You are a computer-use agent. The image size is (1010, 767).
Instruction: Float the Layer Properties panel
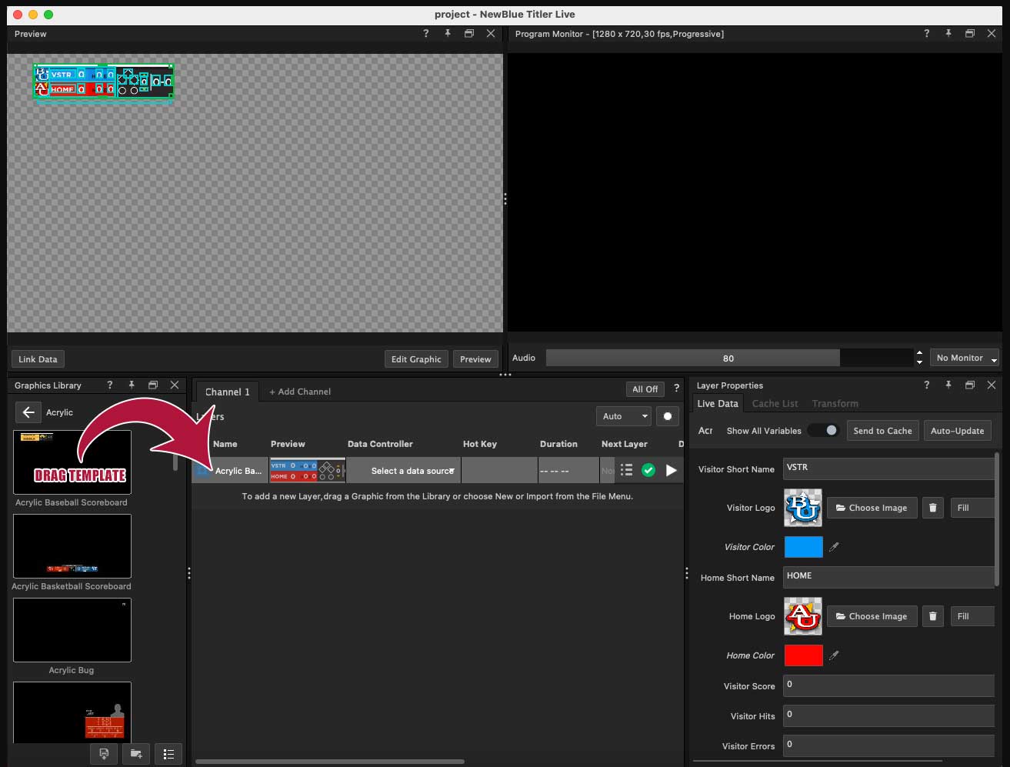tap(970, 385)
